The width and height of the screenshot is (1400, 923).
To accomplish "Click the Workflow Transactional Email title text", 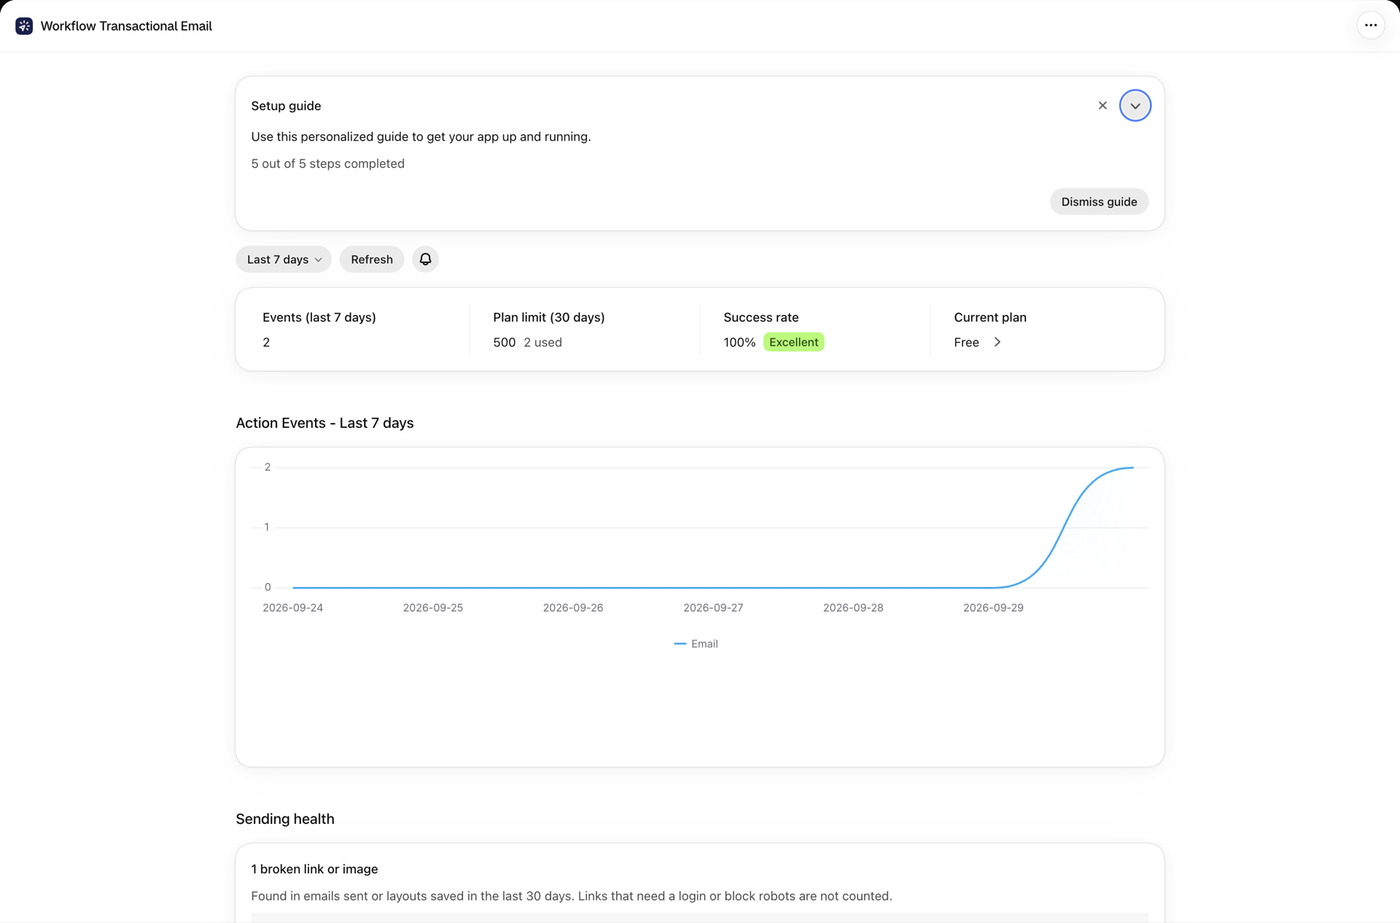I will click(126, 26).
